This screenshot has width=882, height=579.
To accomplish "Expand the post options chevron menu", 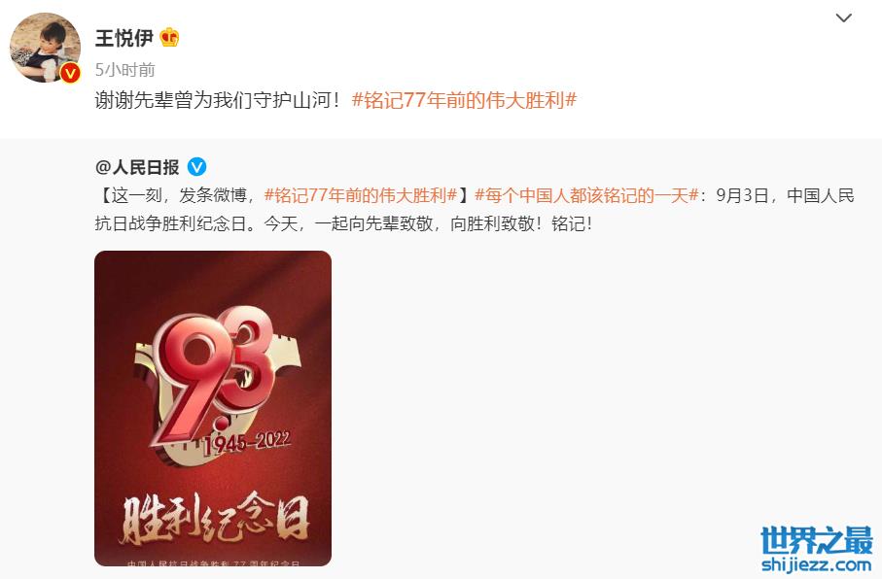I will click(843, 18).
